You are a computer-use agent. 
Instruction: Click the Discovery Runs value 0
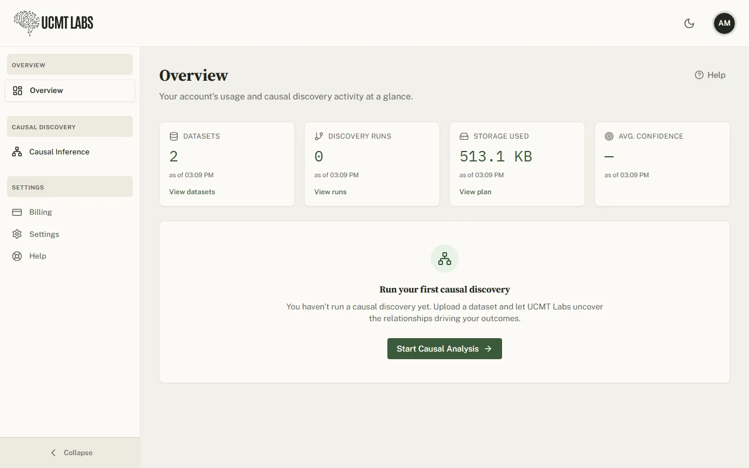pos(319,157)
